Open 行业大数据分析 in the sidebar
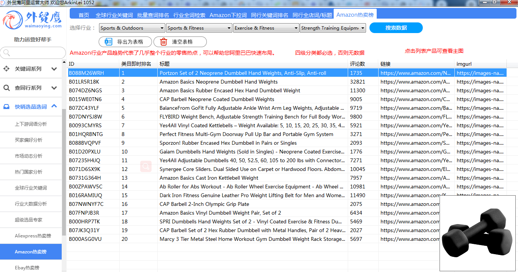Screen dimensions: 518x272 point(31,204)
